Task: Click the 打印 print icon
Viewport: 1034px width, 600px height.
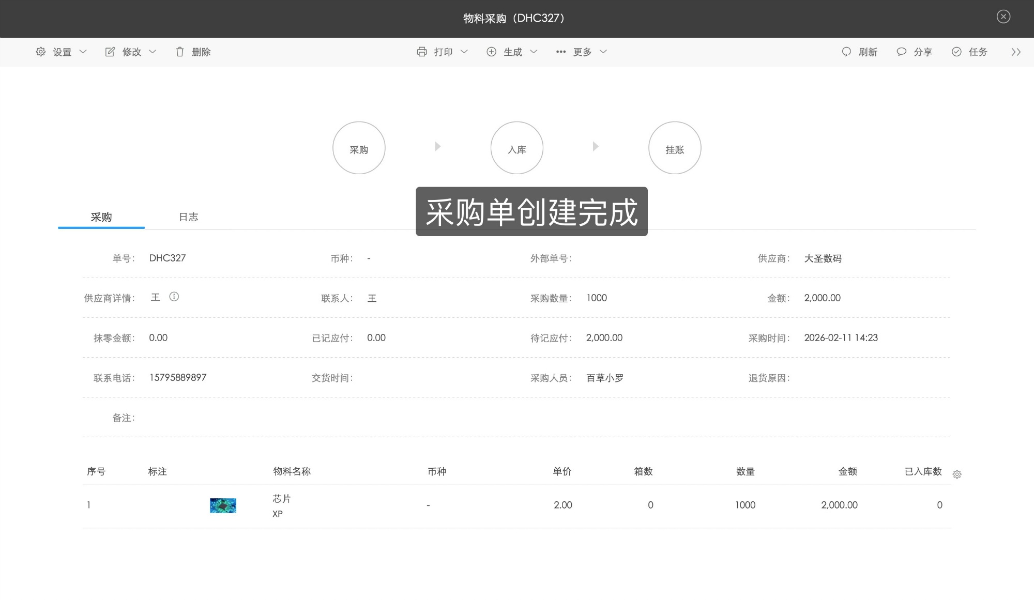Action: tap(422, 52)
